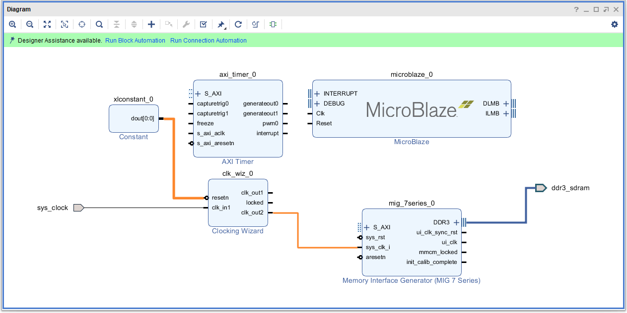Screen dimensions: 627x313
Task: Select the xlconstant_0 Constant block
Action: tap(134, 119)
